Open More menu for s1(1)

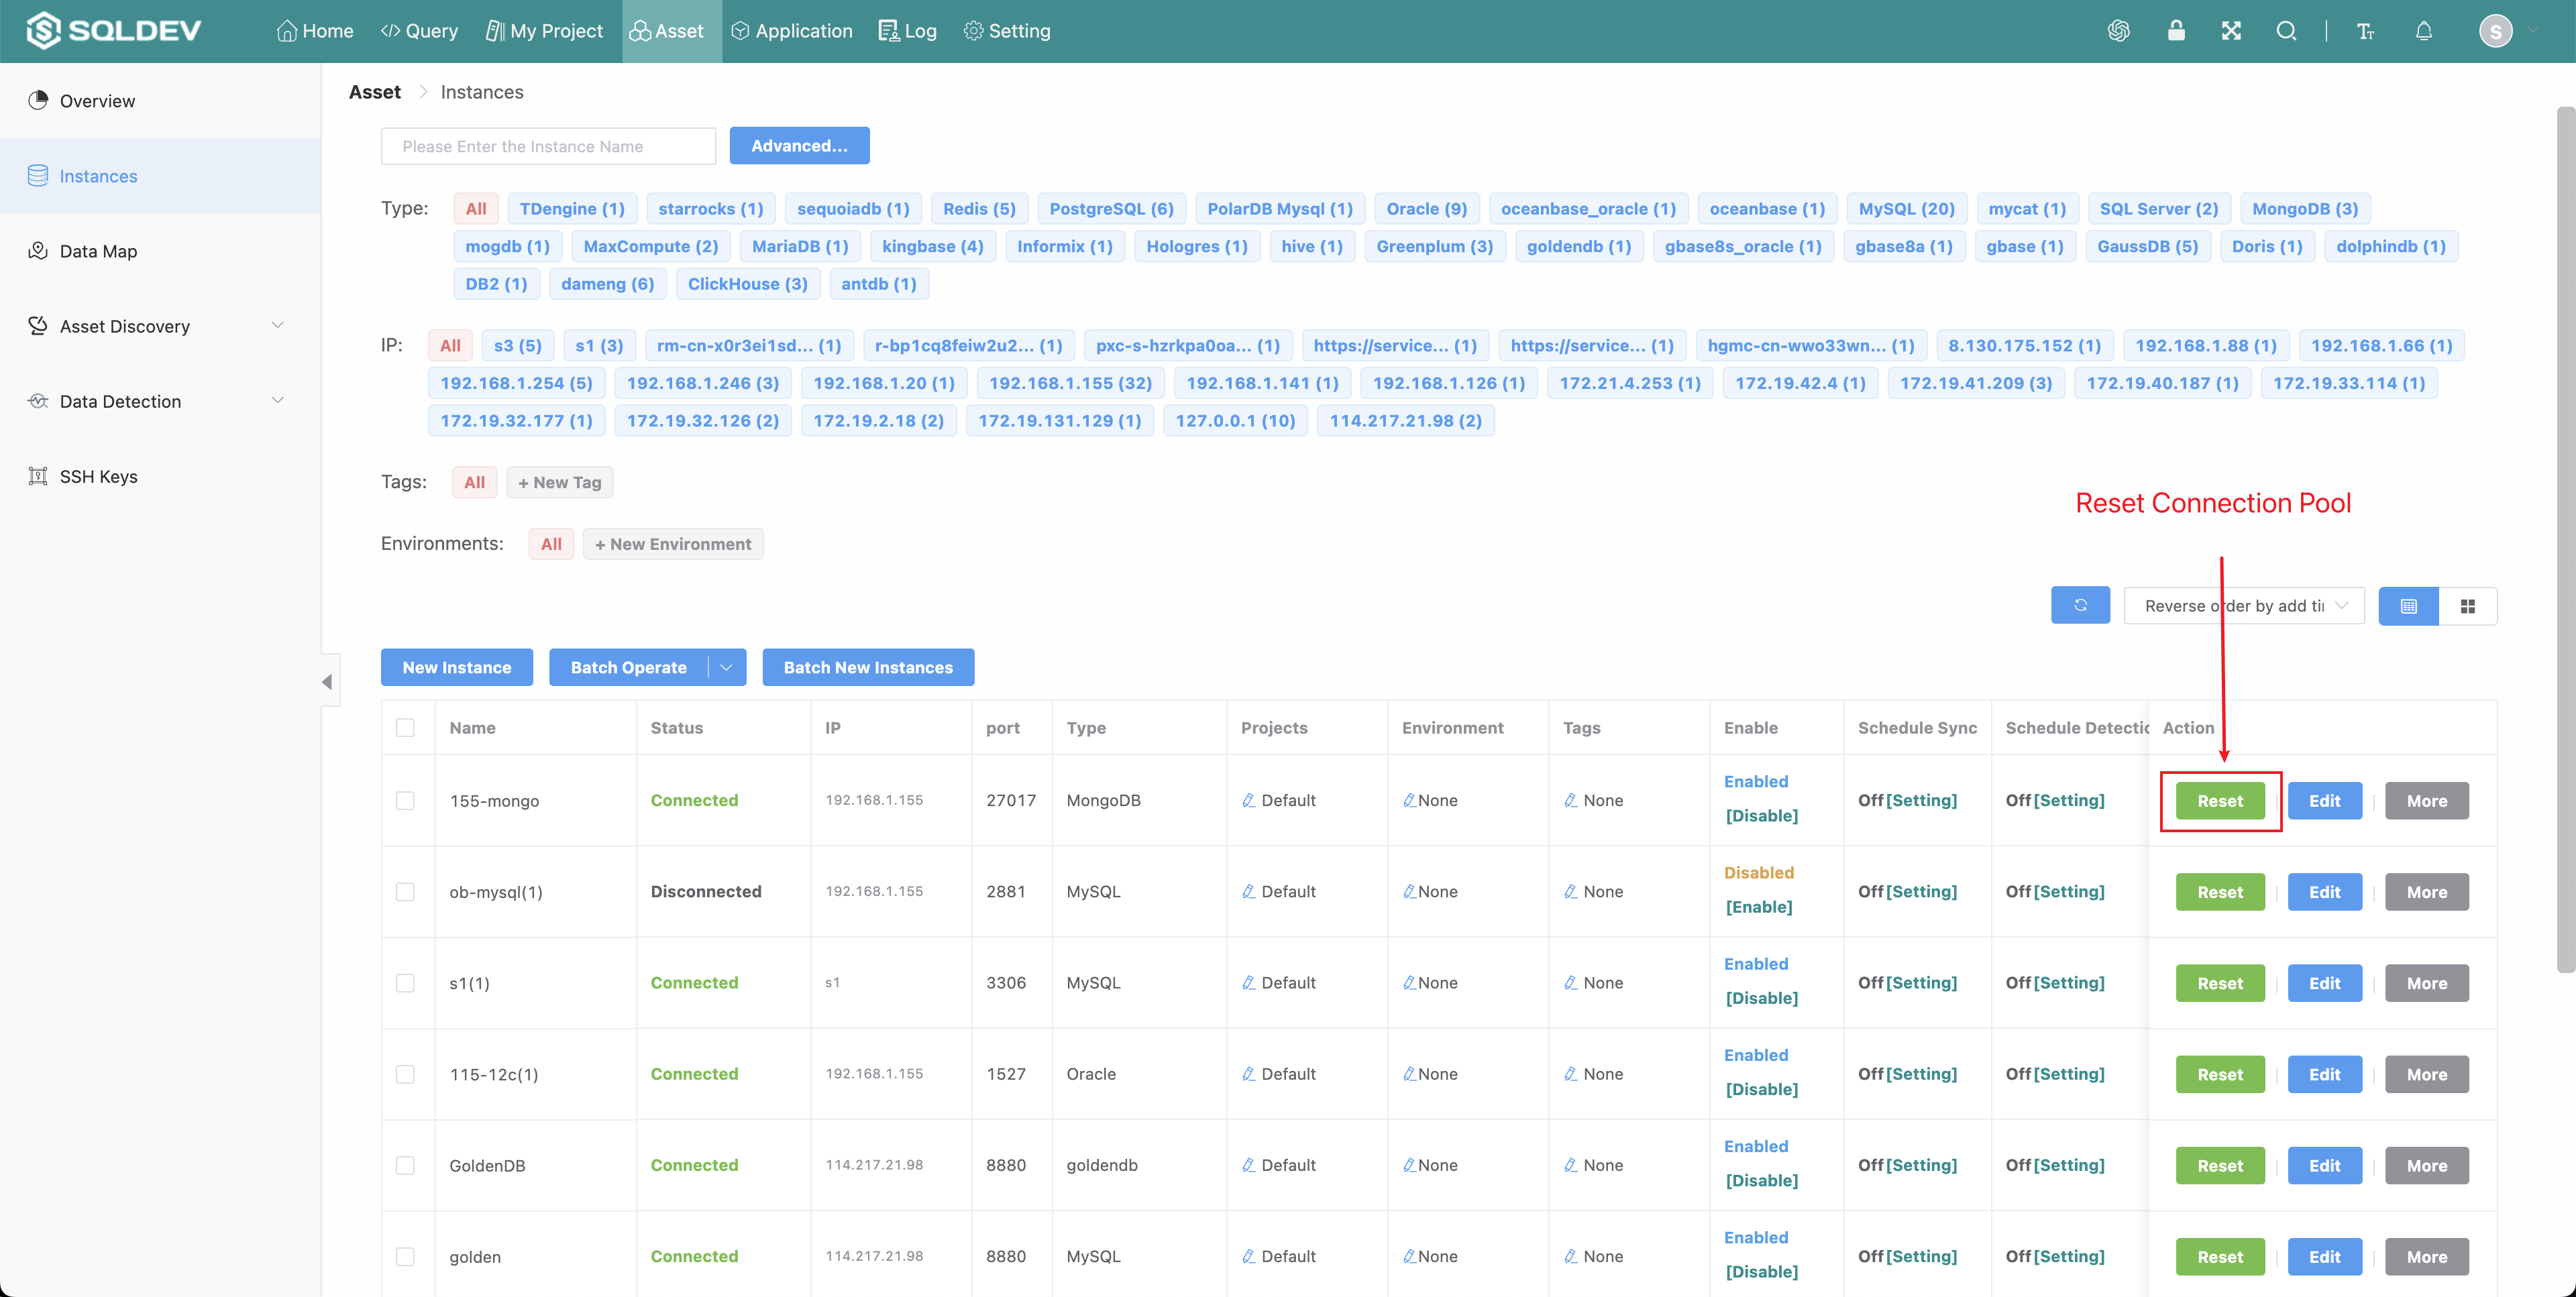[x=2426, y=983]
